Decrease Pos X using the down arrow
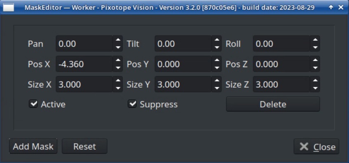Screen dimensions: 349x163 point(118,68)
